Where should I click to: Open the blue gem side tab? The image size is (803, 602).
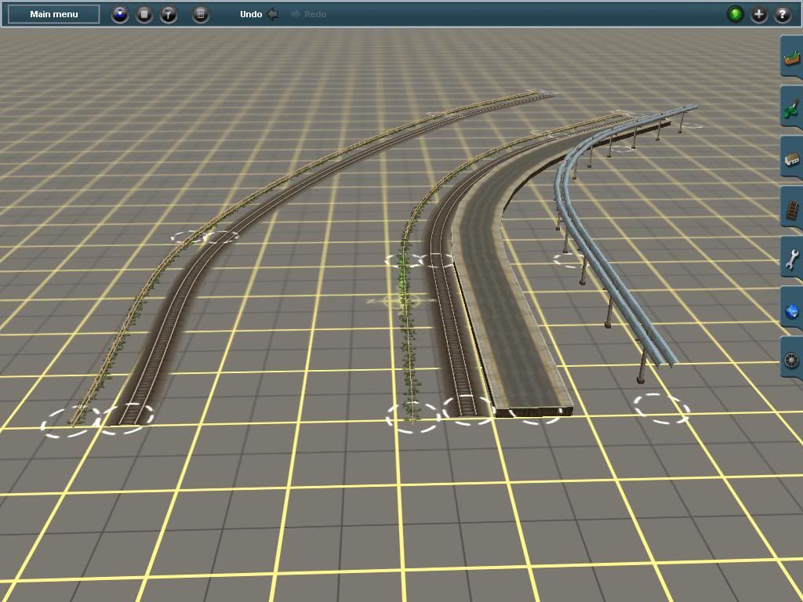(x=792, y=307)
